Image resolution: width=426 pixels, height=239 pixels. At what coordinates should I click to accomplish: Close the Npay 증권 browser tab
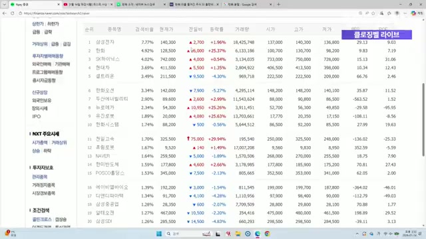click(59, 5)
